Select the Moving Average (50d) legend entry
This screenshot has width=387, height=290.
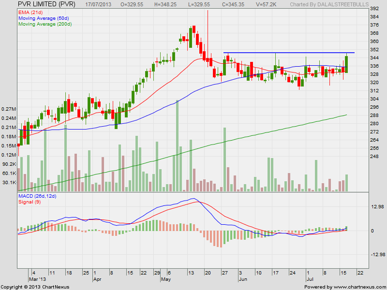44,18
